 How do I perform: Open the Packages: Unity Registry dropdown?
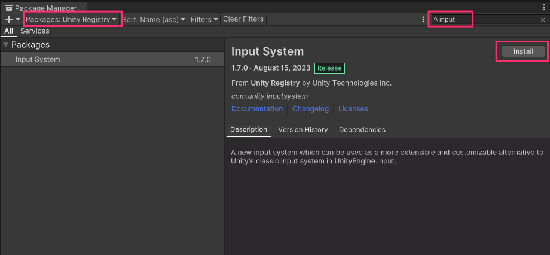click(71, 19)
